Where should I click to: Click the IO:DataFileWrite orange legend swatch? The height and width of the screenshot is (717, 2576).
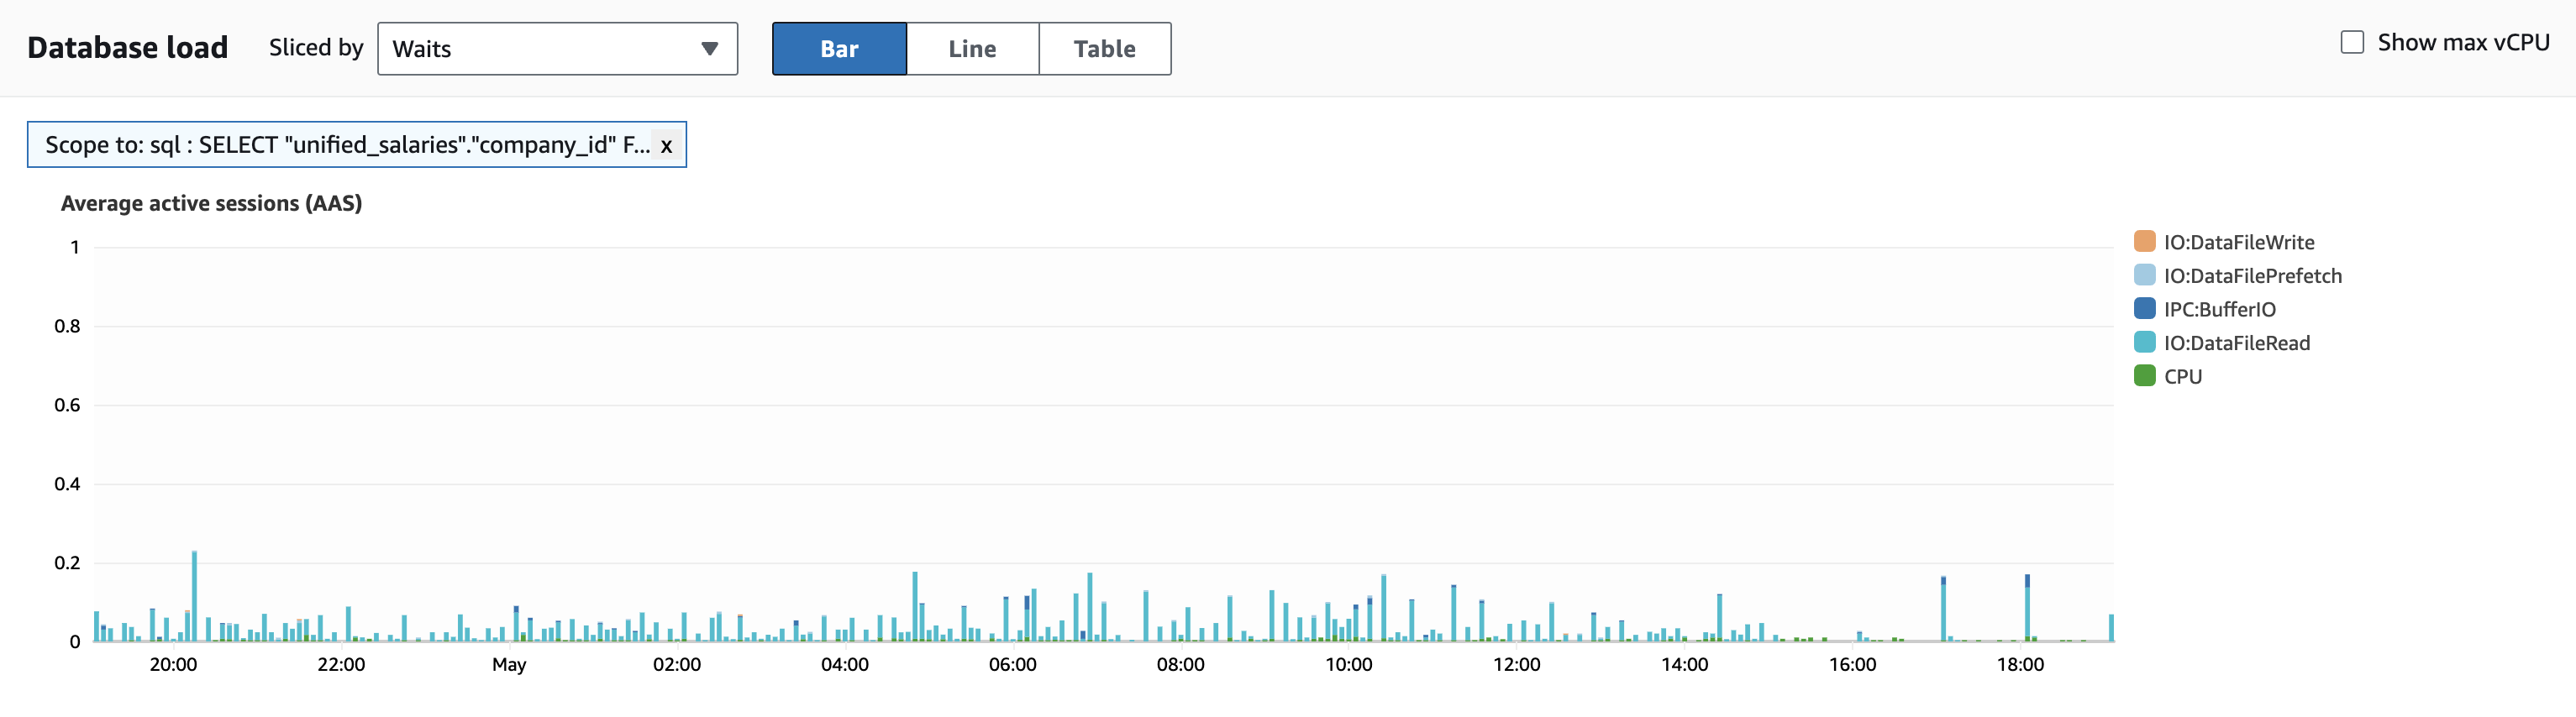pyautogui.click(x=2144, y=242)
